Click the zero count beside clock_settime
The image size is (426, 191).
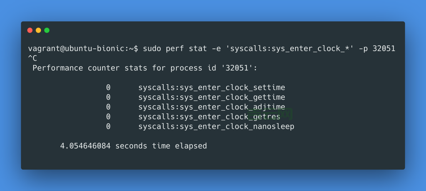tap(108, 88)
